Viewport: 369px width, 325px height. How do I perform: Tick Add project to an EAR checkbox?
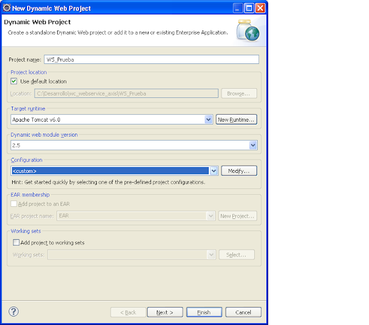coord(14,204)
